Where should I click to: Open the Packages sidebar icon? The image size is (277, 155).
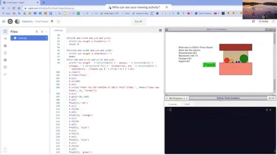point(5,46)
